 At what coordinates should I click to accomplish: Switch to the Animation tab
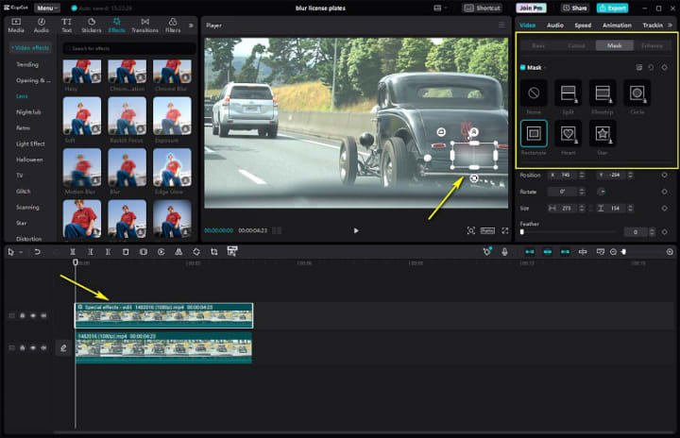click(617, 25)
